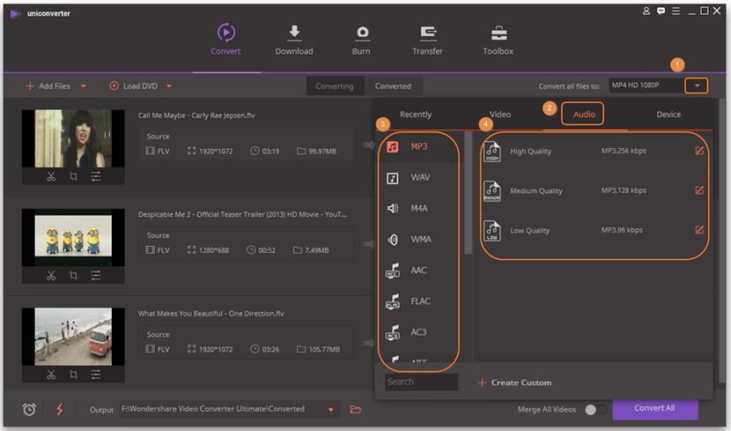The width and height of the screenshot is (731, 431).
Task: Choose the Low Quality MP3 option
Action: click(x=593, y=230)
